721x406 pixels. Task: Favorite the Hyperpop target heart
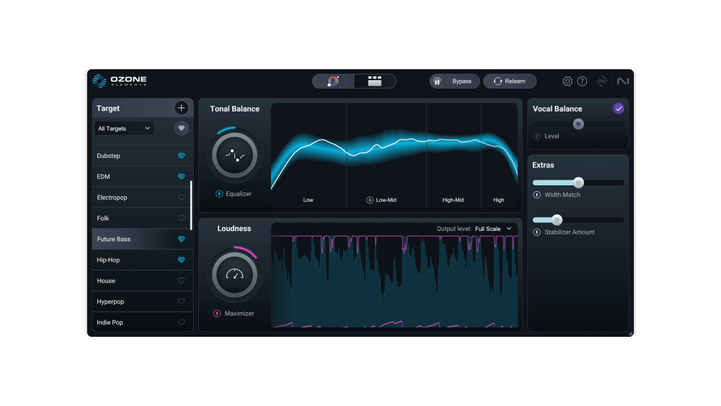click(x=181, y=301)
